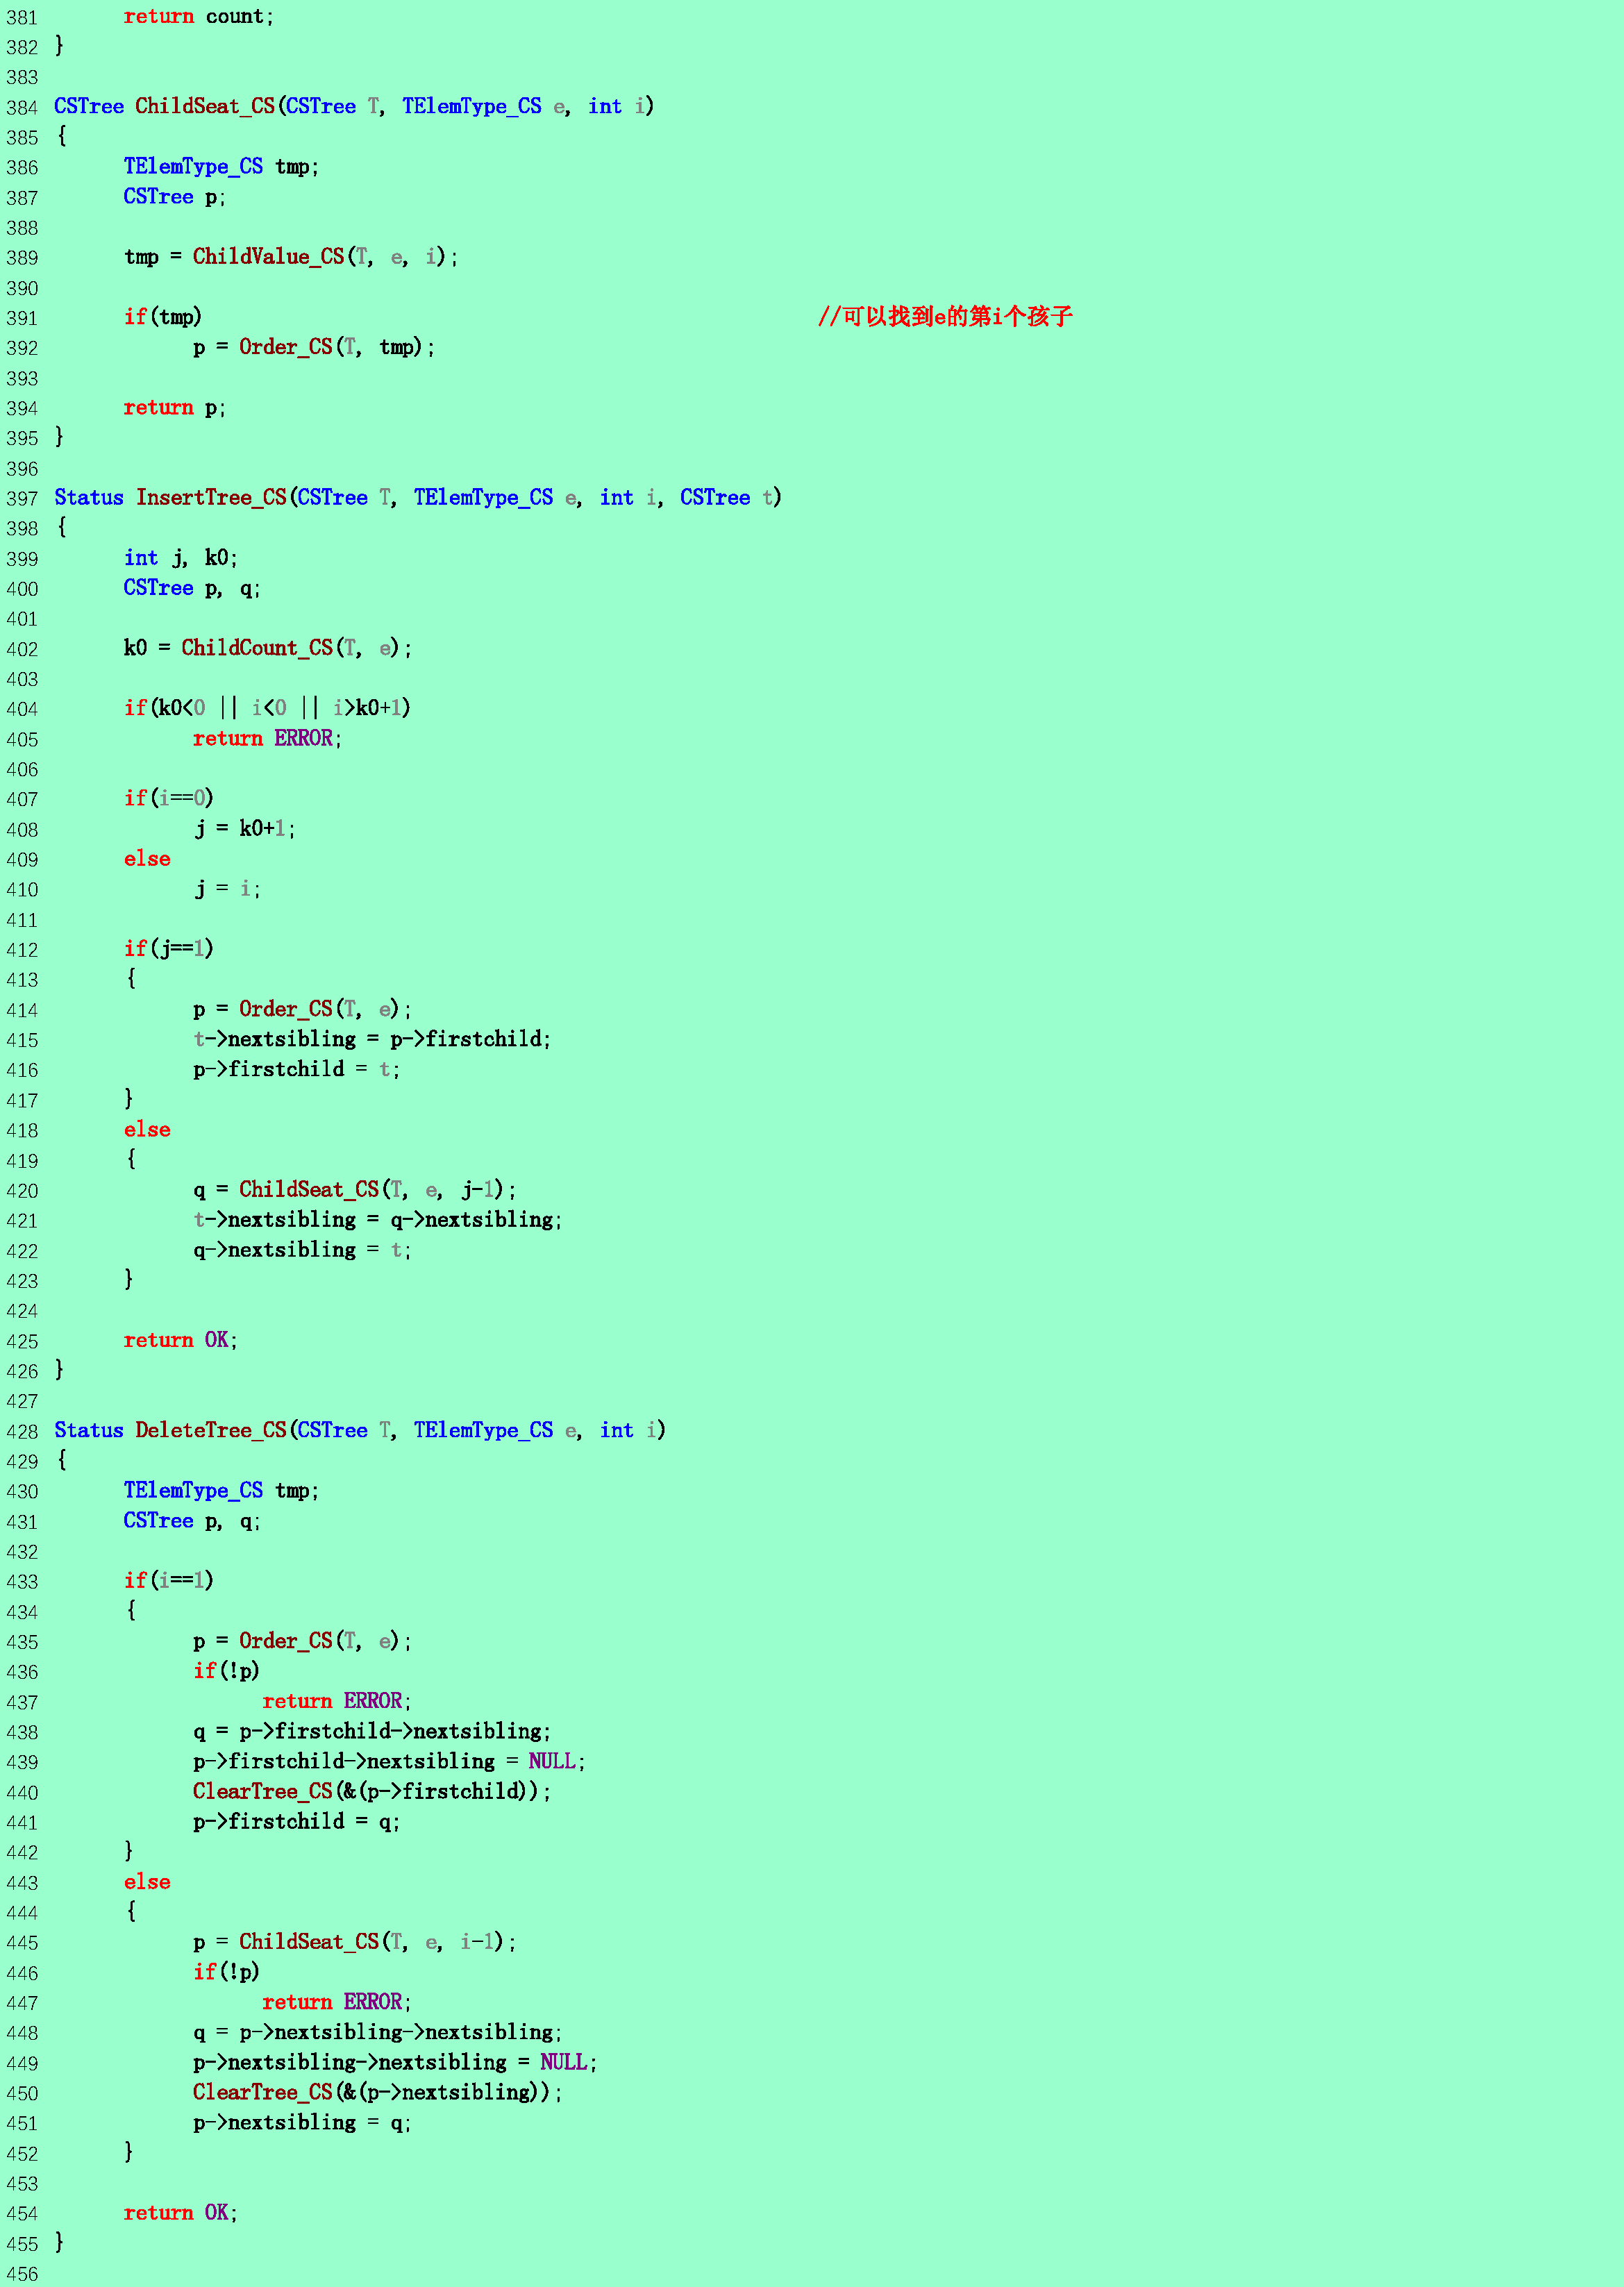Screen dimensions: 1624x2287
Task: Click the "CSTree p;" declaration on line 387
Action: click(x=175, y=197)
